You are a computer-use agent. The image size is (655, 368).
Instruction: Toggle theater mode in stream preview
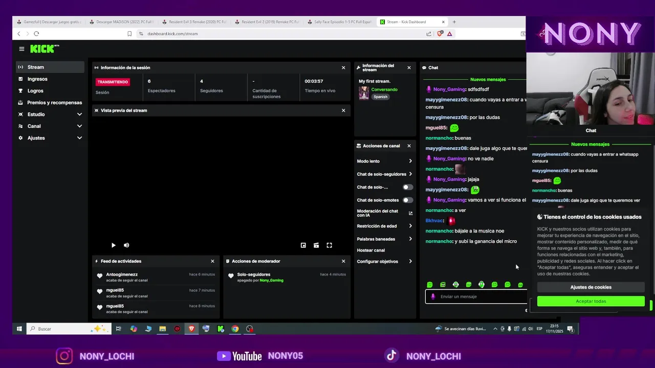click(316, 245)
